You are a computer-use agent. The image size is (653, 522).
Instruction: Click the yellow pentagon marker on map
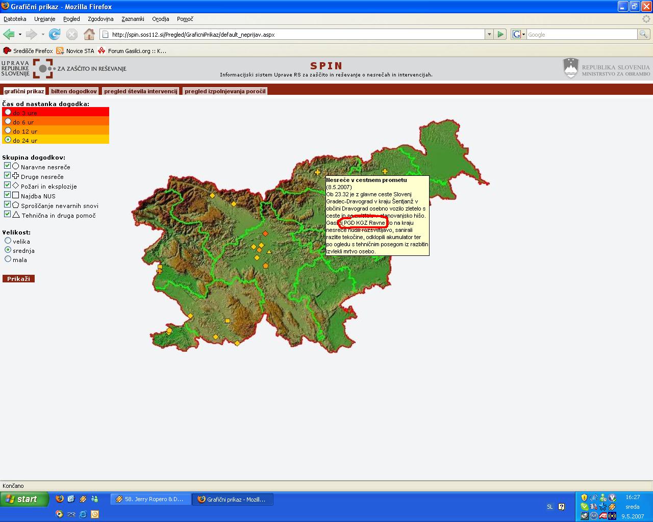pos(265,266)
